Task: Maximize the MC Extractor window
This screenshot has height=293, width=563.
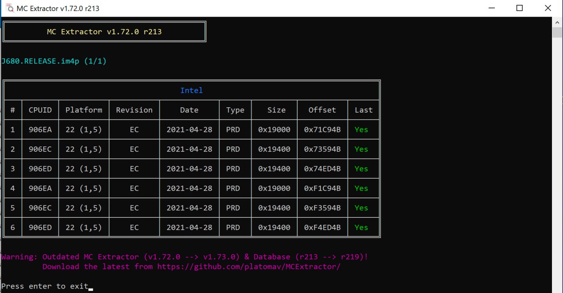Action: [519, 8]
